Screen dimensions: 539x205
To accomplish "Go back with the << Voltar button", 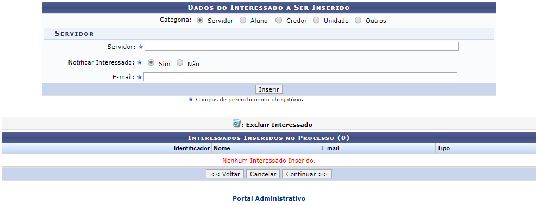I will point(225,174).
